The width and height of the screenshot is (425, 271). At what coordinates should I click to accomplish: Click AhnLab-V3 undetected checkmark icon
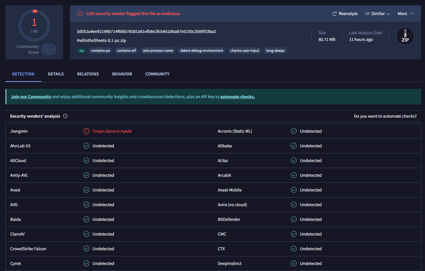coord(86,146)
